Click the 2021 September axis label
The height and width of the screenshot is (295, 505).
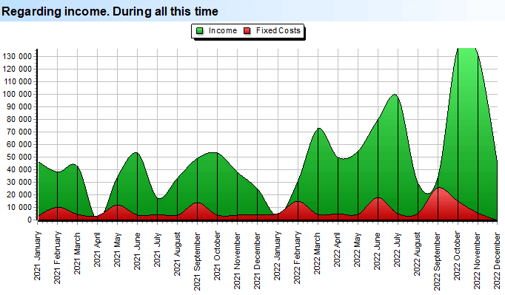[x=197, y=262]
